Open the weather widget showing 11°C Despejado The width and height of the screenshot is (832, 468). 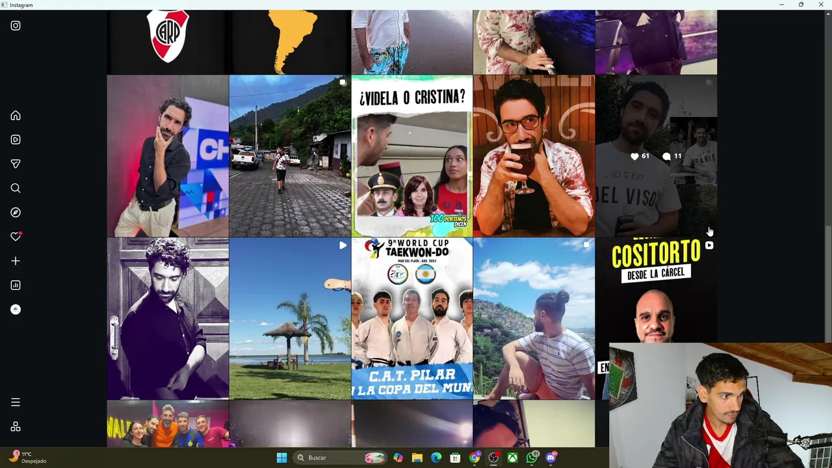tap(27, 458)
